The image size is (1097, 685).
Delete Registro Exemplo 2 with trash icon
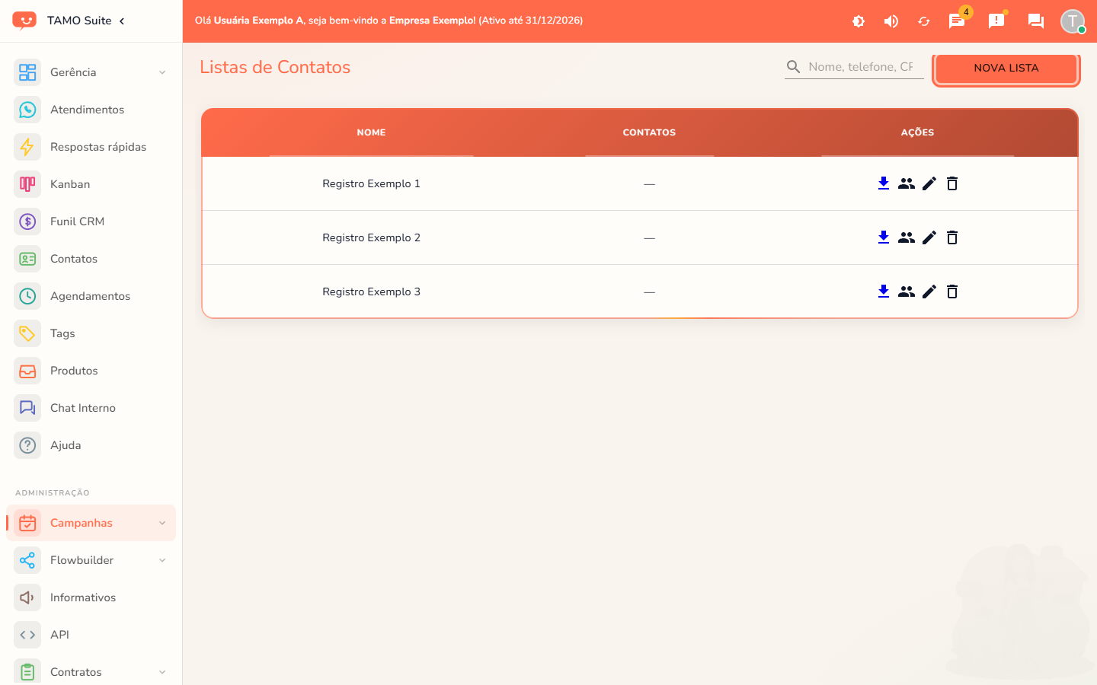pyautogui.click(x=952, y=237)
